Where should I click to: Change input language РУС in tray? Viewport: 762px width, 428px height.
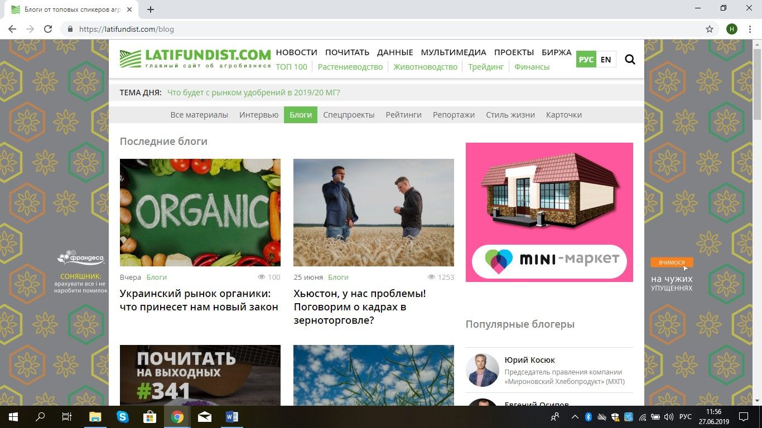click(685, 416)
